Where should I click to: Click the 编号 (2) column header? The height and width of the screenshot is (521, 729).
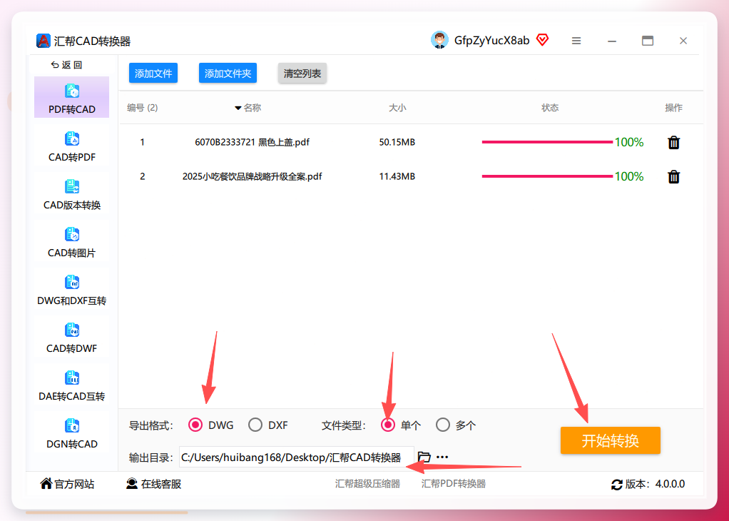point(142,108)
